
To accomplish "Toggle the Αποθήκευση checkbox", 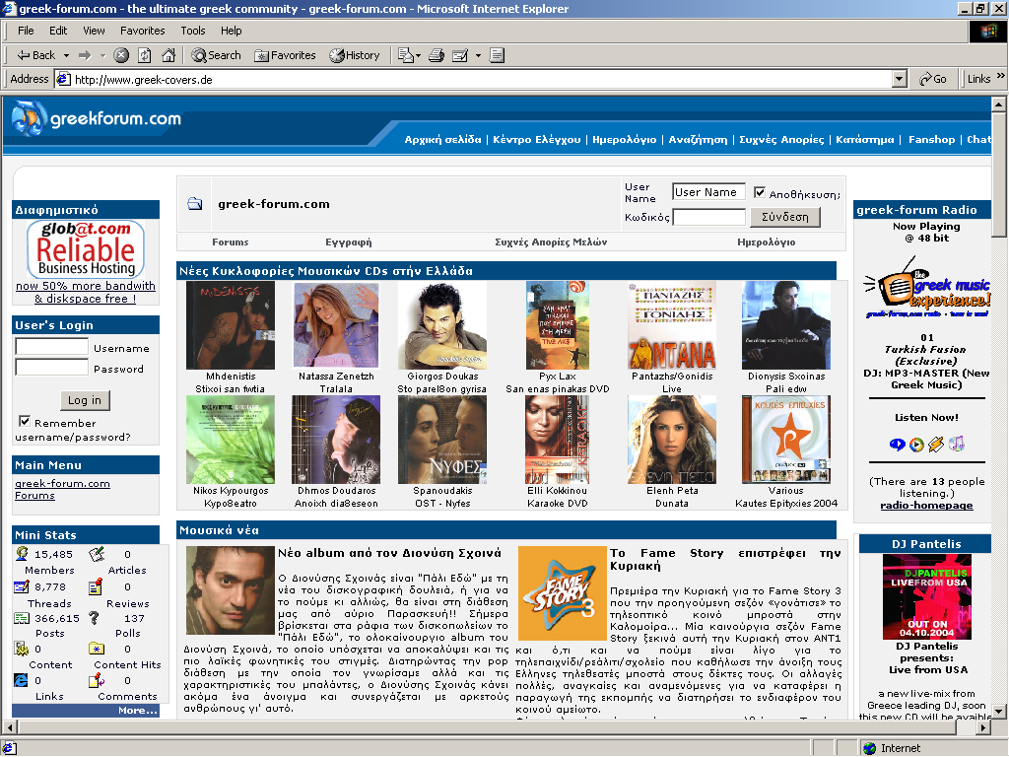I will [x=760, y=192].
